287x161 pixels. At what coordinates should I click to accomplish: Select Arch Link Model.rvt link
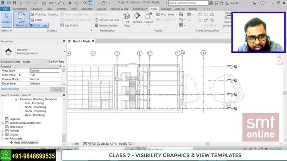coord(26,143)
